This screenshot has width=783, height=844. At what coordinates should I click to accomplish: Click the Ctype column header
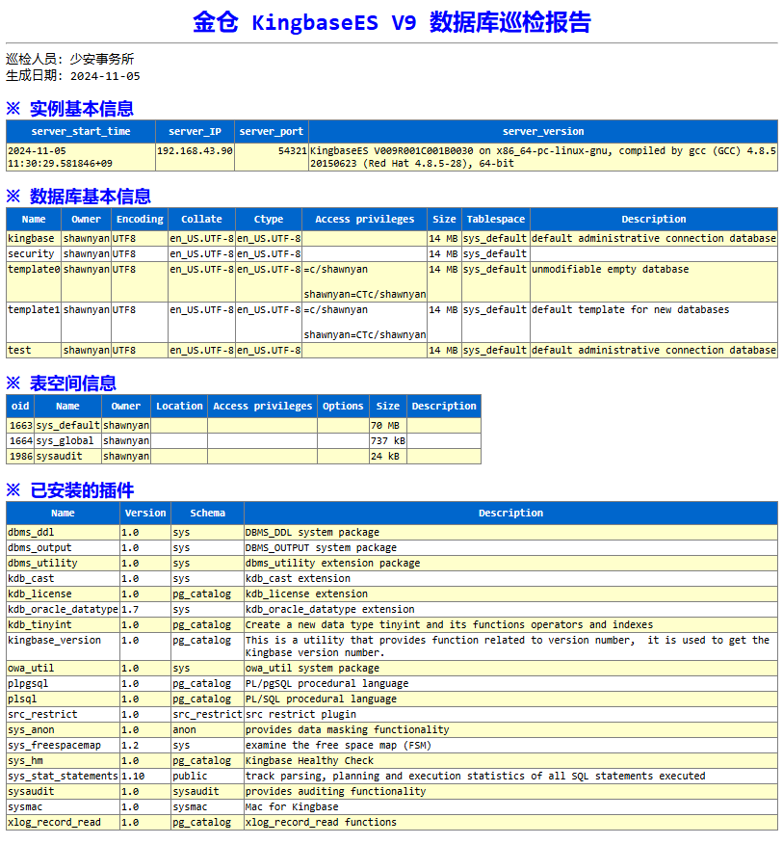[269, 219]
